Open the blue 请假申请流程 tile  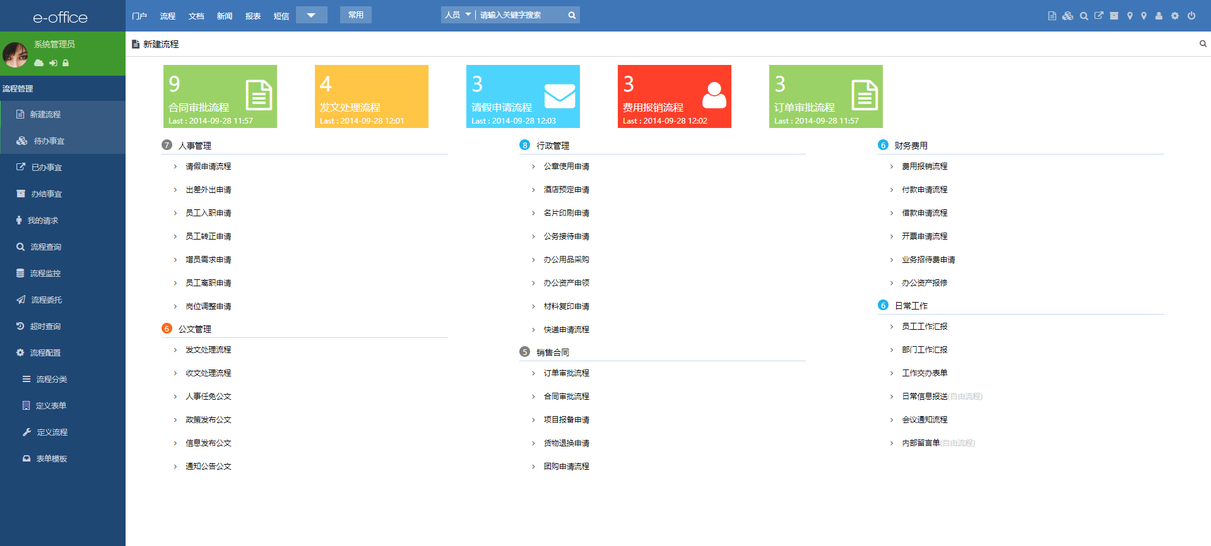click(523, 96)
